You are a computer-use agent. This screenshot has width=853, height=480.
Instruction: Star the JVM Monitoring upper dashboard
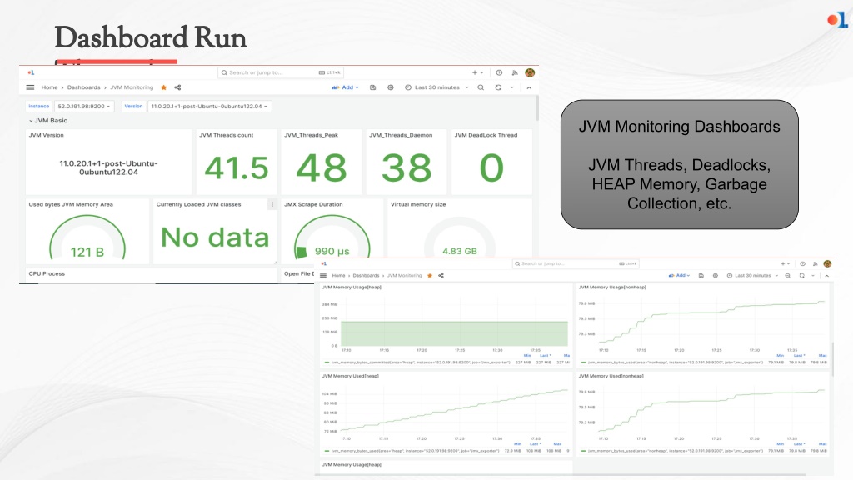point(164,87)
